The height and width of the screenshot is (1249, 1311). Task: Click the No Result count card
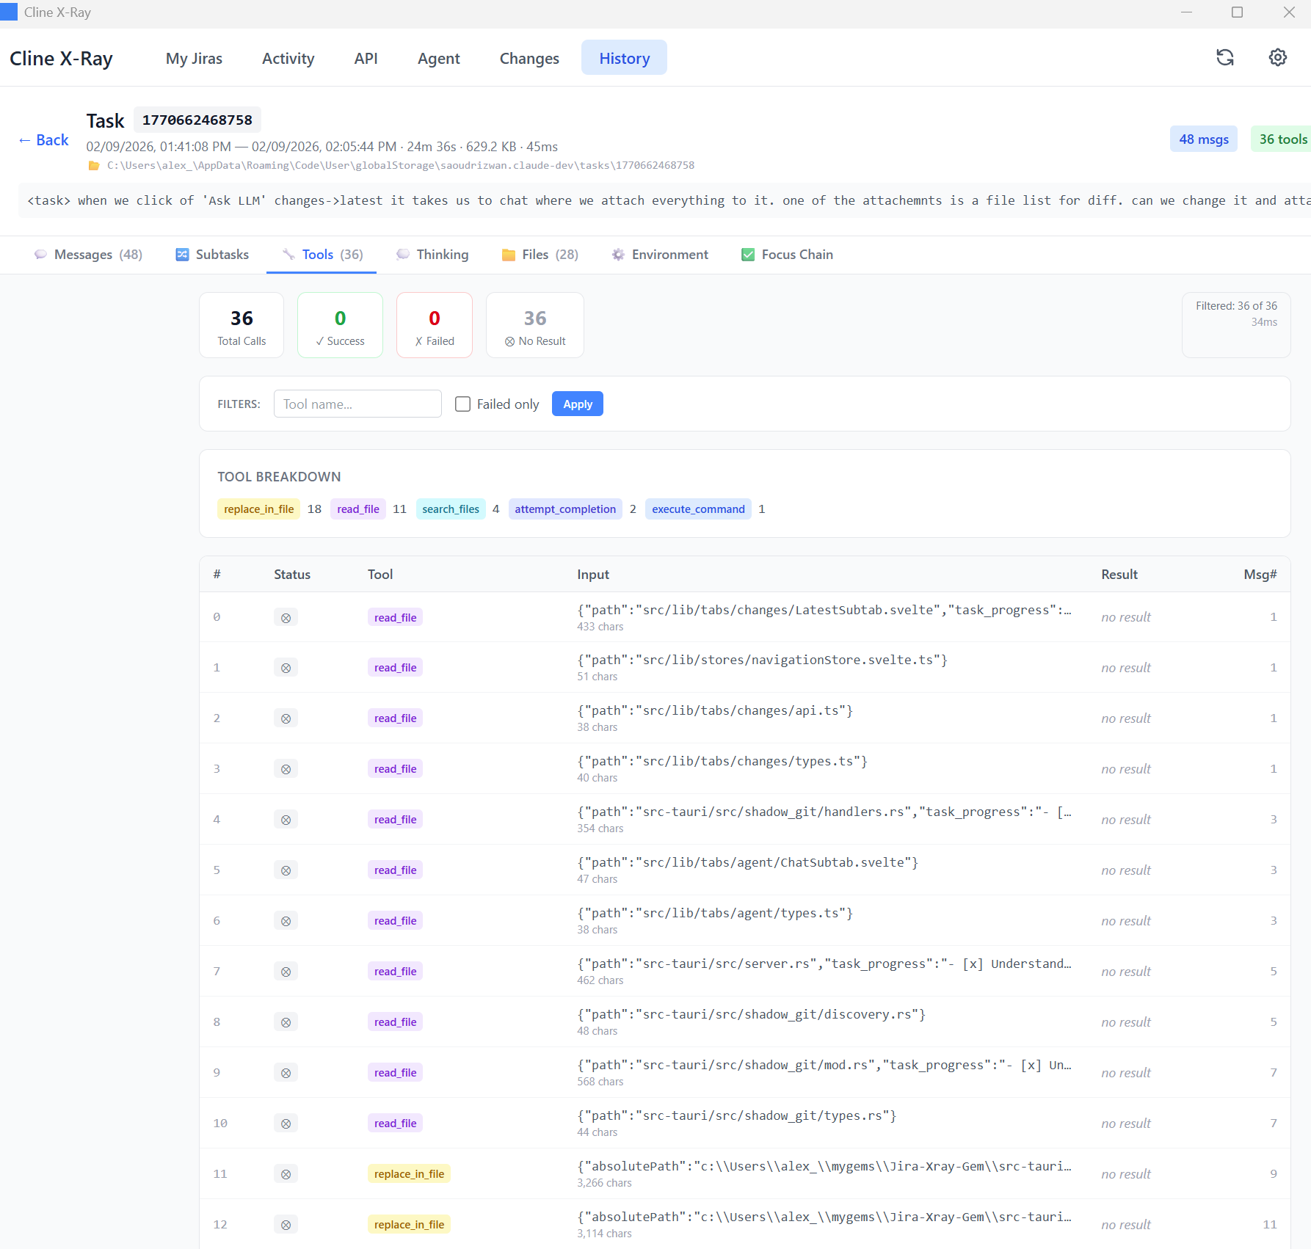click(535, 325)
